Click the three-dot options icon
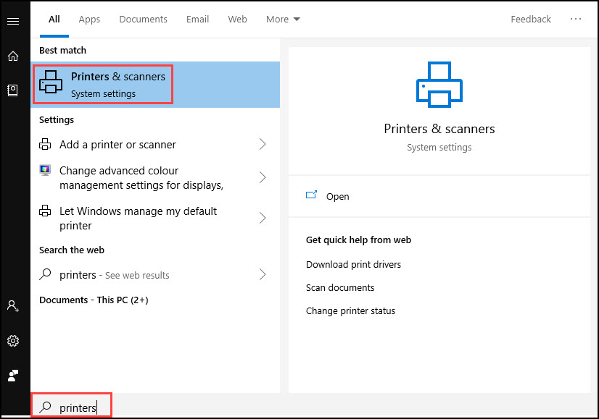This screenshot has width=599, height=419. tap(576, 20)
